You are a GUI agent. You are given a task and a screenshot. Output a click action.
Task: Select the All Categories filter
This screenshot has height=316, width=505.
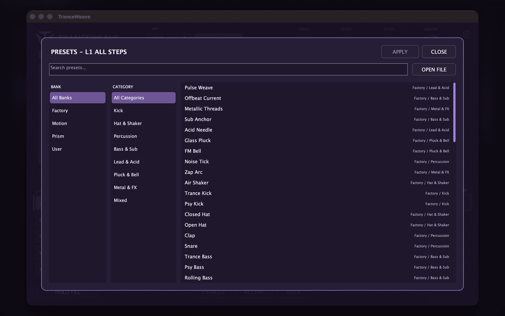tap(144, 98)
